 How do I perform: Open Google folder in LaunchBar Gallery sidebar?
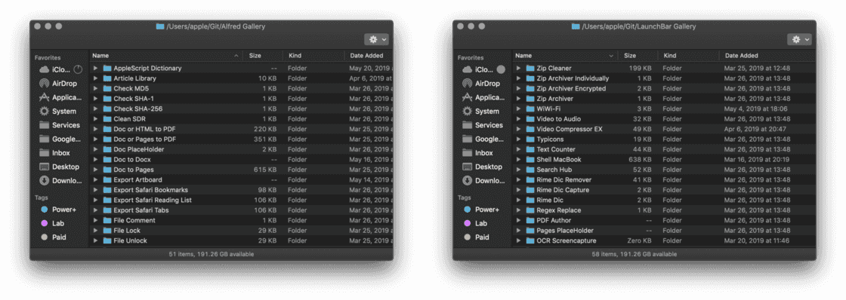pos(483,139)
